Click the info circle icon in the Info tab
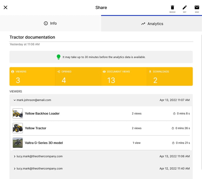The image size is (202, 179). pos(46,23)
